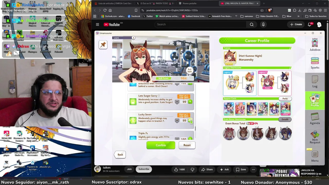Decrease Late Surger Savvy skill with minus

177,102
